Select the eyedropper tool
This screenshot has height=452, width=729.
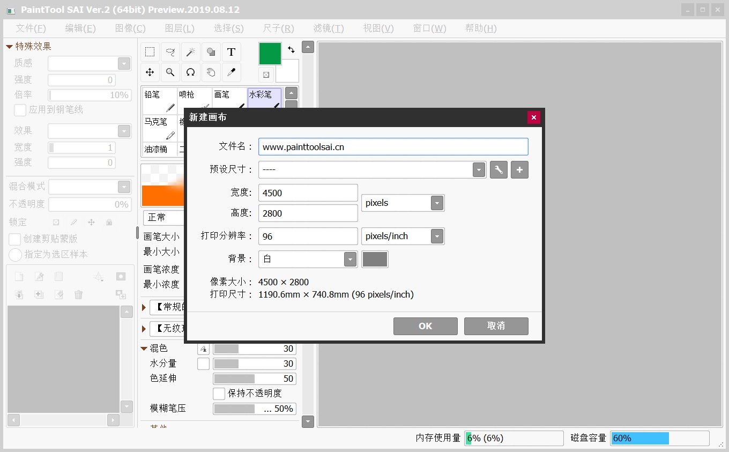point(232,72)
